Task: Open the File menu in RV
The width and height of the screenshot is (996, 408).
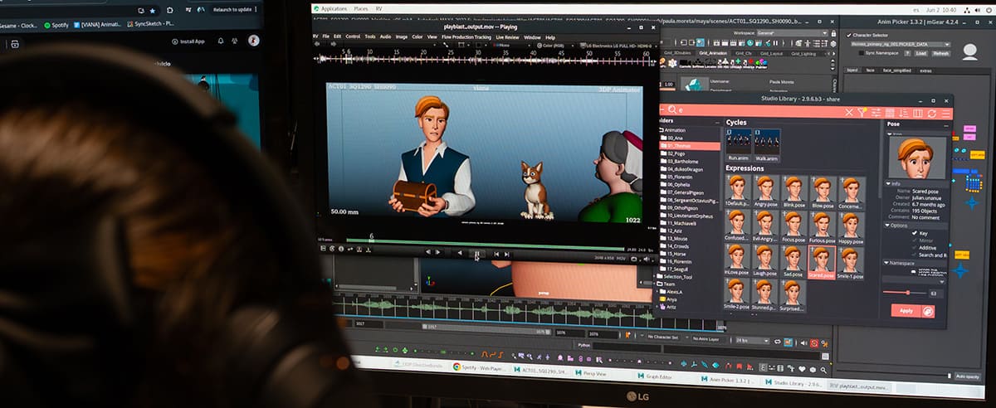Action: [x=326, y=36]
